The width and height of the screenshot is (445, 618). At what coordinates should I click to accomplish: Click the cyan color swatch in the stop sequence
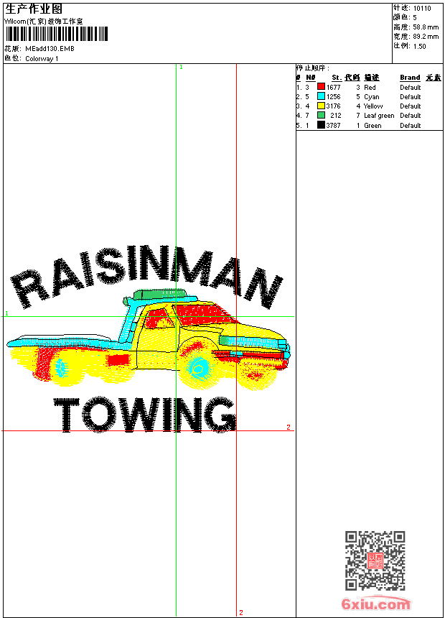[x=321, y=96]
